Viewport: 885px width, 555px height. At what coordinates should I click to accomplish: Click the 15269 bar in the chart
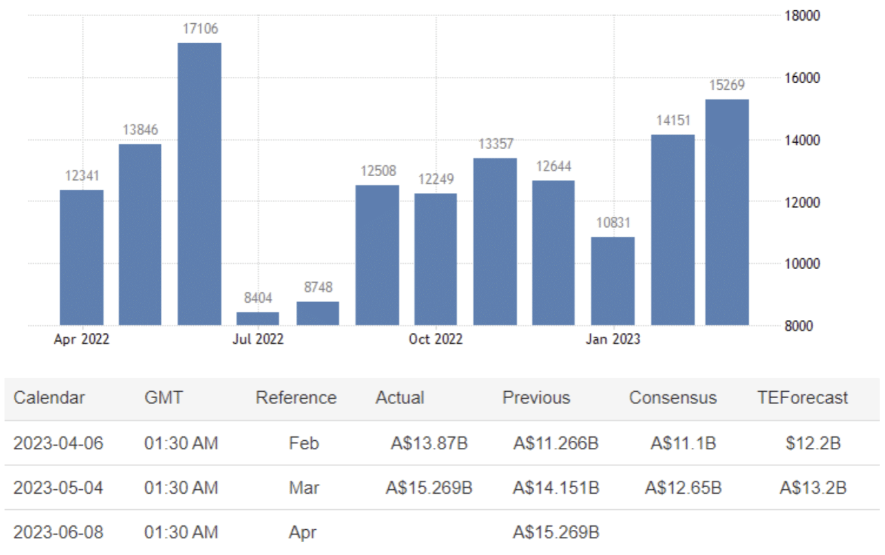point(727,212)
